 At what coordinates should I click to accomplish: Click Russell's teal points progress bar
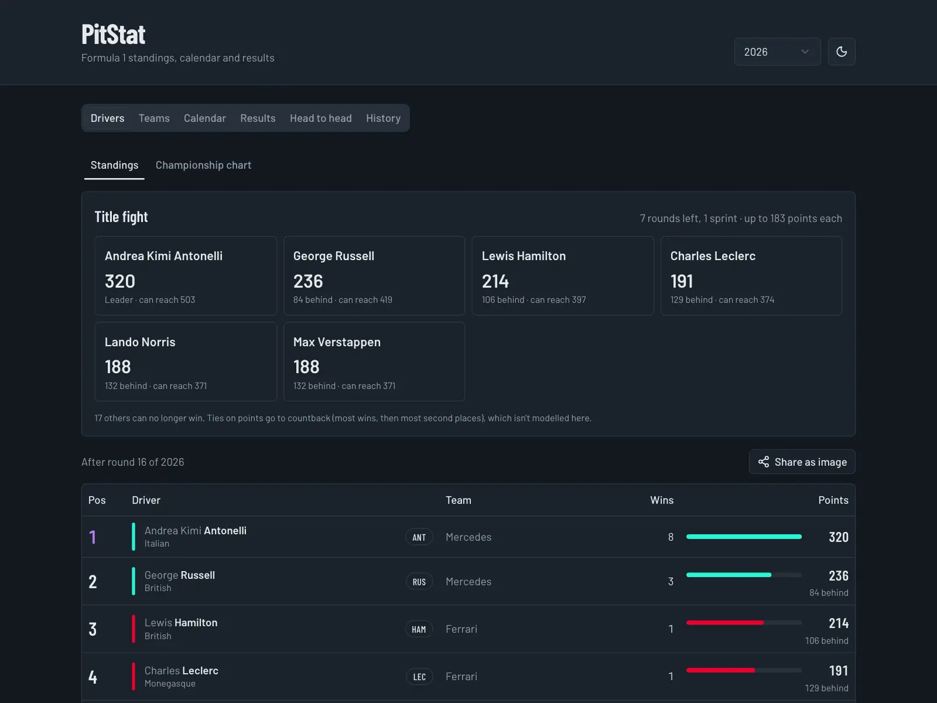tap(744, 575)
